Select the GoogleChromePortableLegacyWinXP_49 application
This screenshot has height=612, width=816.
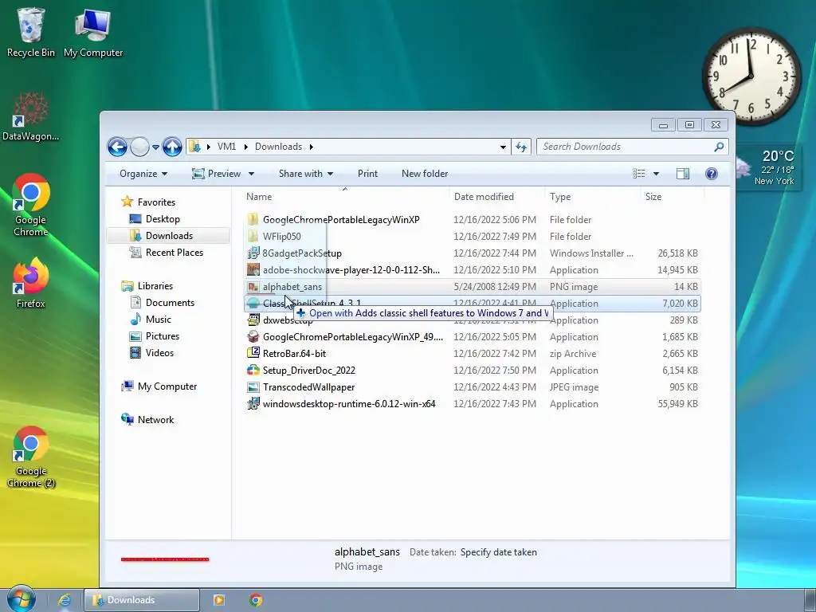[x=473, y=337]
